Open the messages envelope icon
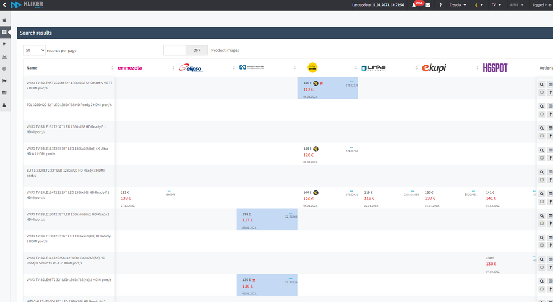The width and height of the screenshot is (553, 302). pyautogui.click(x=427, y=5)
